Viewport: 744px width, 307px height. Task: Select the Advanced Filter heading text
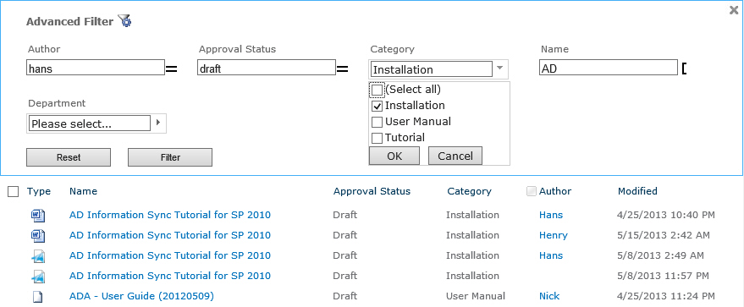(x=69, y=22)
